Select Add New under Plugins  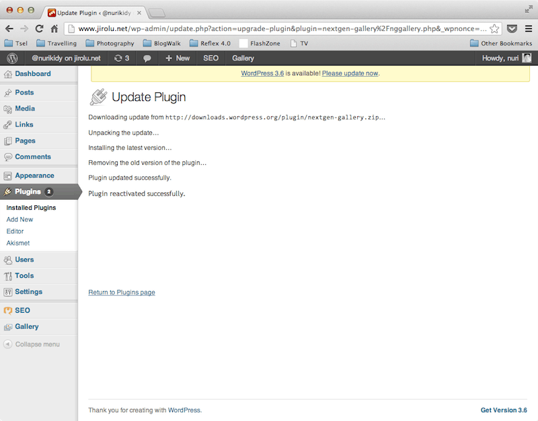[x=20, y=219]
